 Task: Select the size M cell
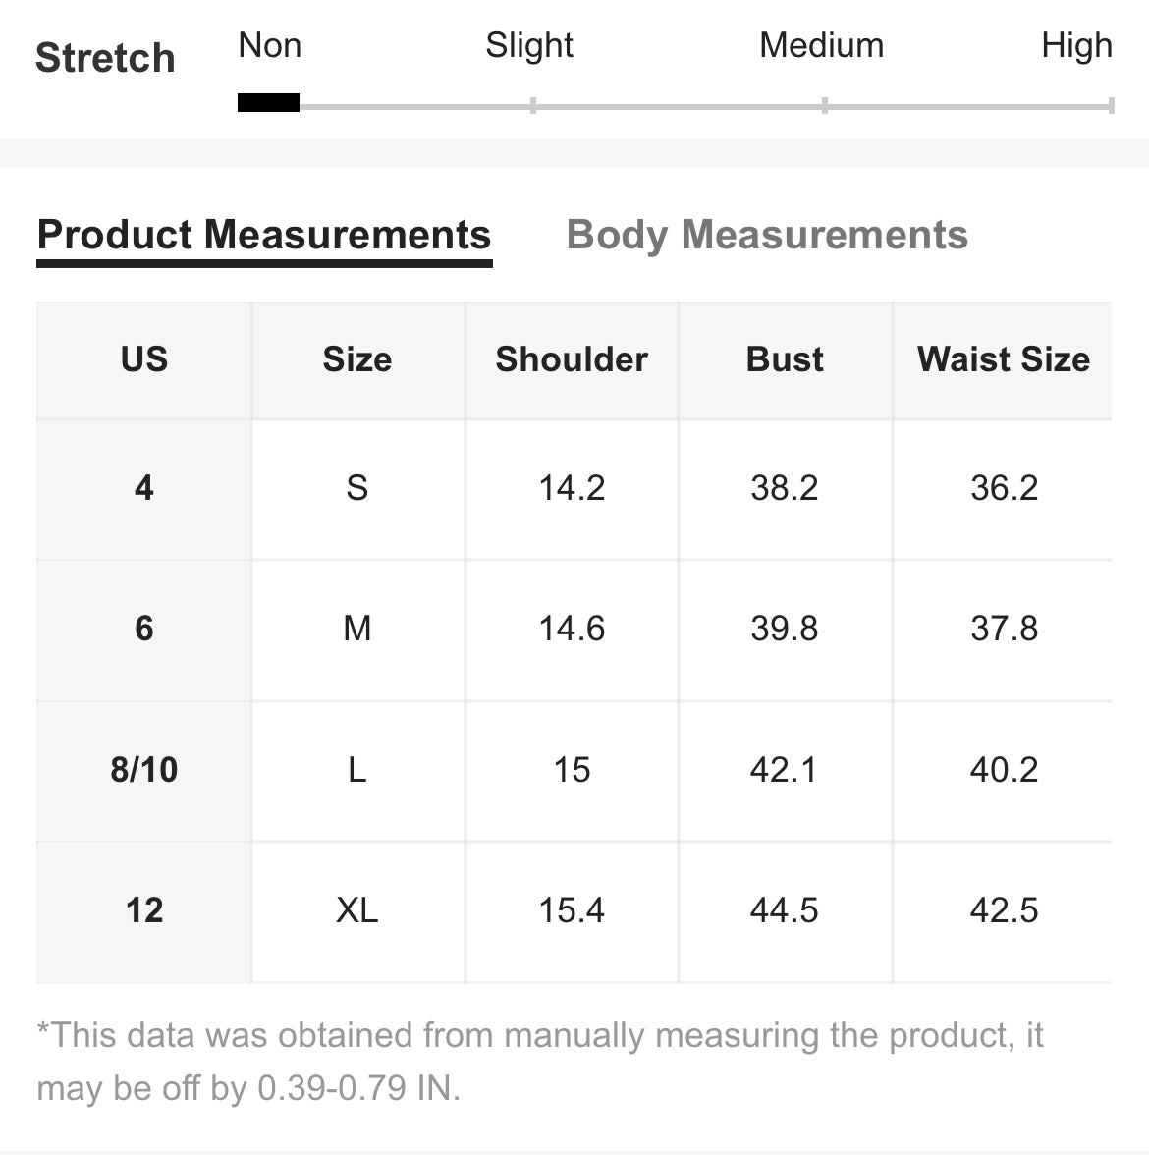357,630
